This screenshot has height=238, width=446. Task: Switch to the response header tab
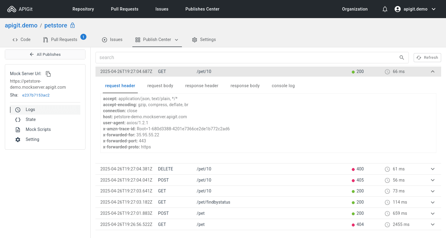[202, 86]
